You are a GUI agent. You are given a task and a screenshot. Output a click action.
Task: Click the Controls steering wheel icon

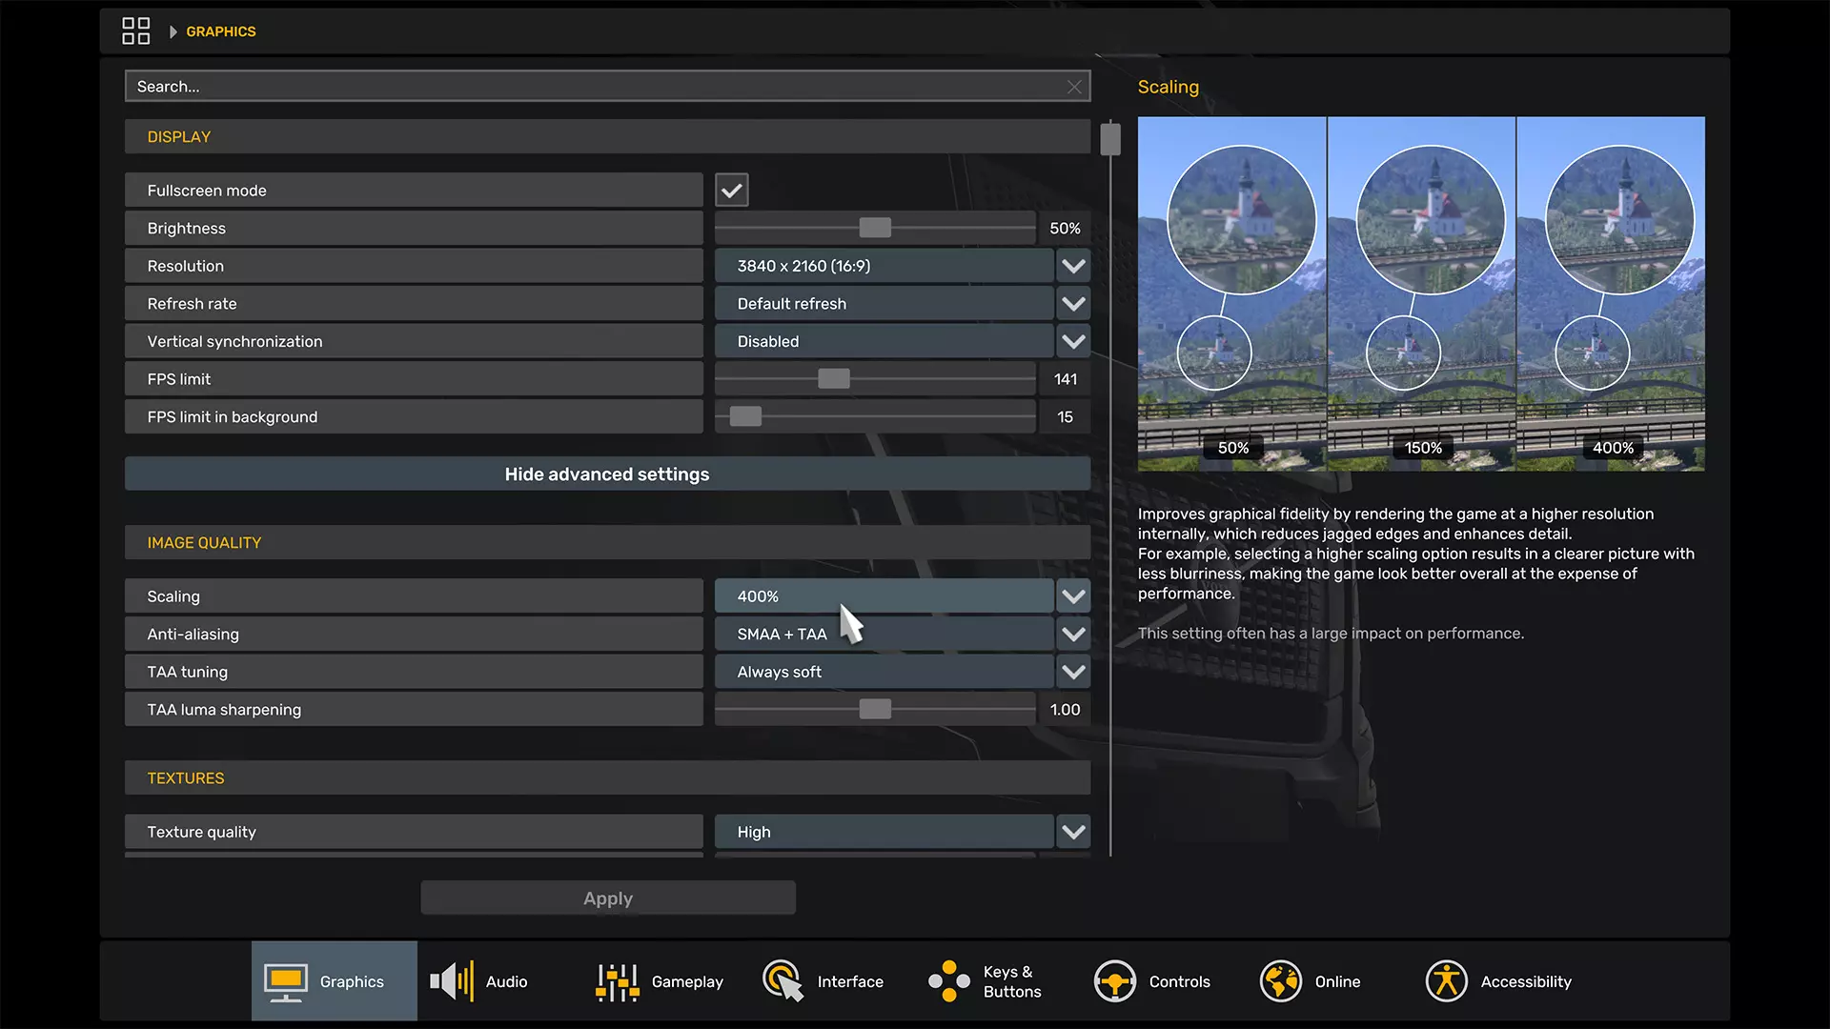[1114, 981]
